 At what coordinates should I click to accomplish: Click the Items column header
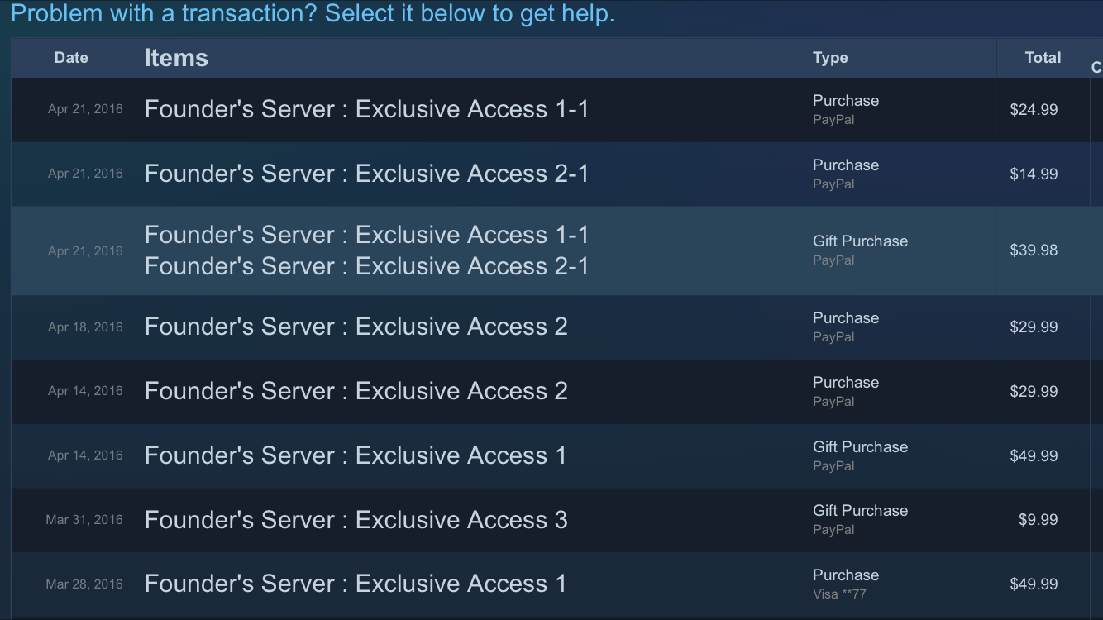click(x=176, y=58)
